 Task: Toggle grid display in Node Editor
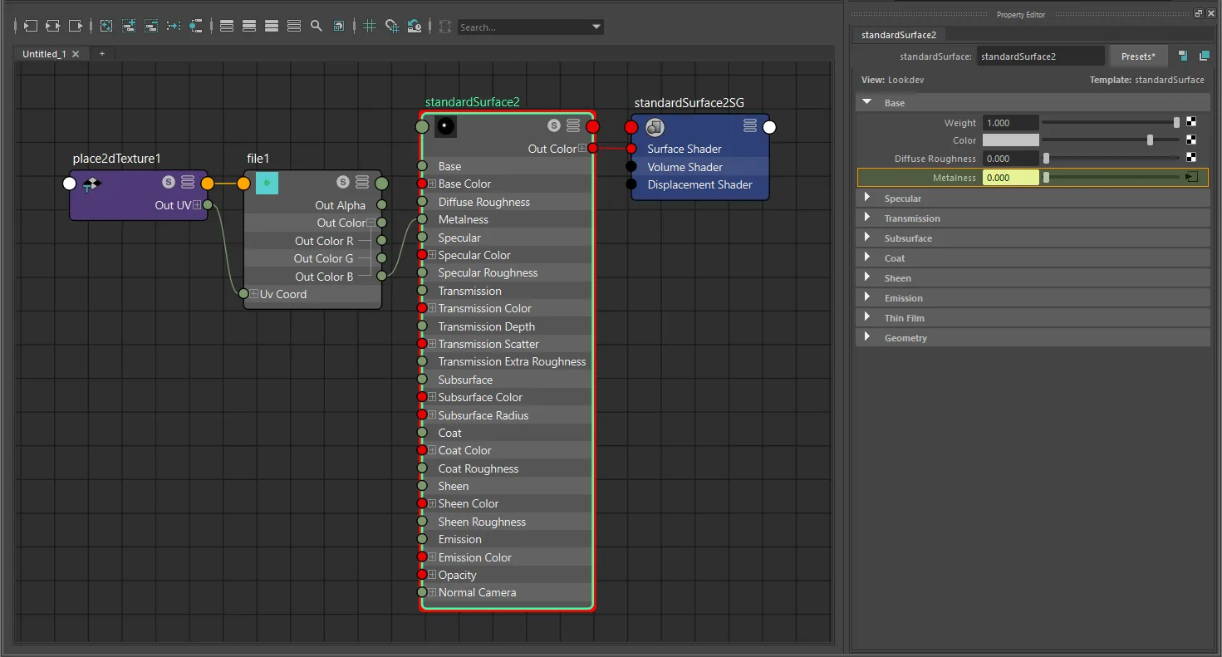point(370,27)
